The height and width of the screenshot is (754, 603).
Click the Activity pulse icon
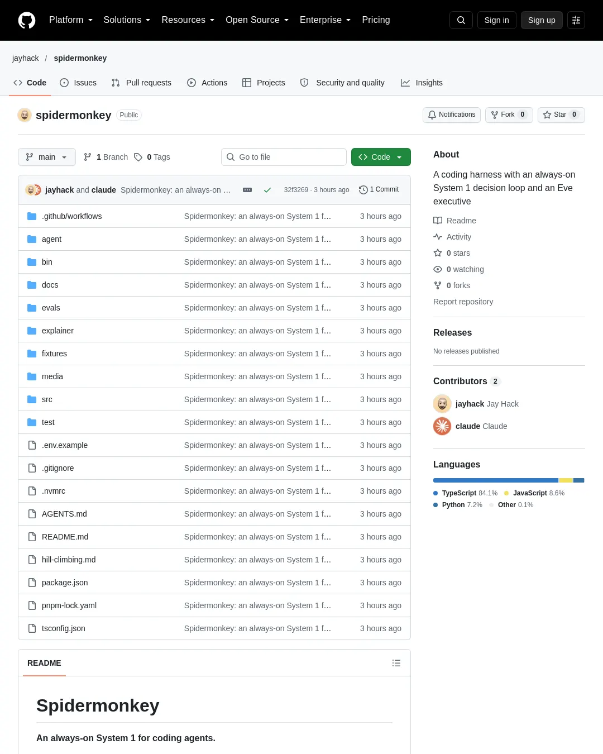[x=438, y=237]
